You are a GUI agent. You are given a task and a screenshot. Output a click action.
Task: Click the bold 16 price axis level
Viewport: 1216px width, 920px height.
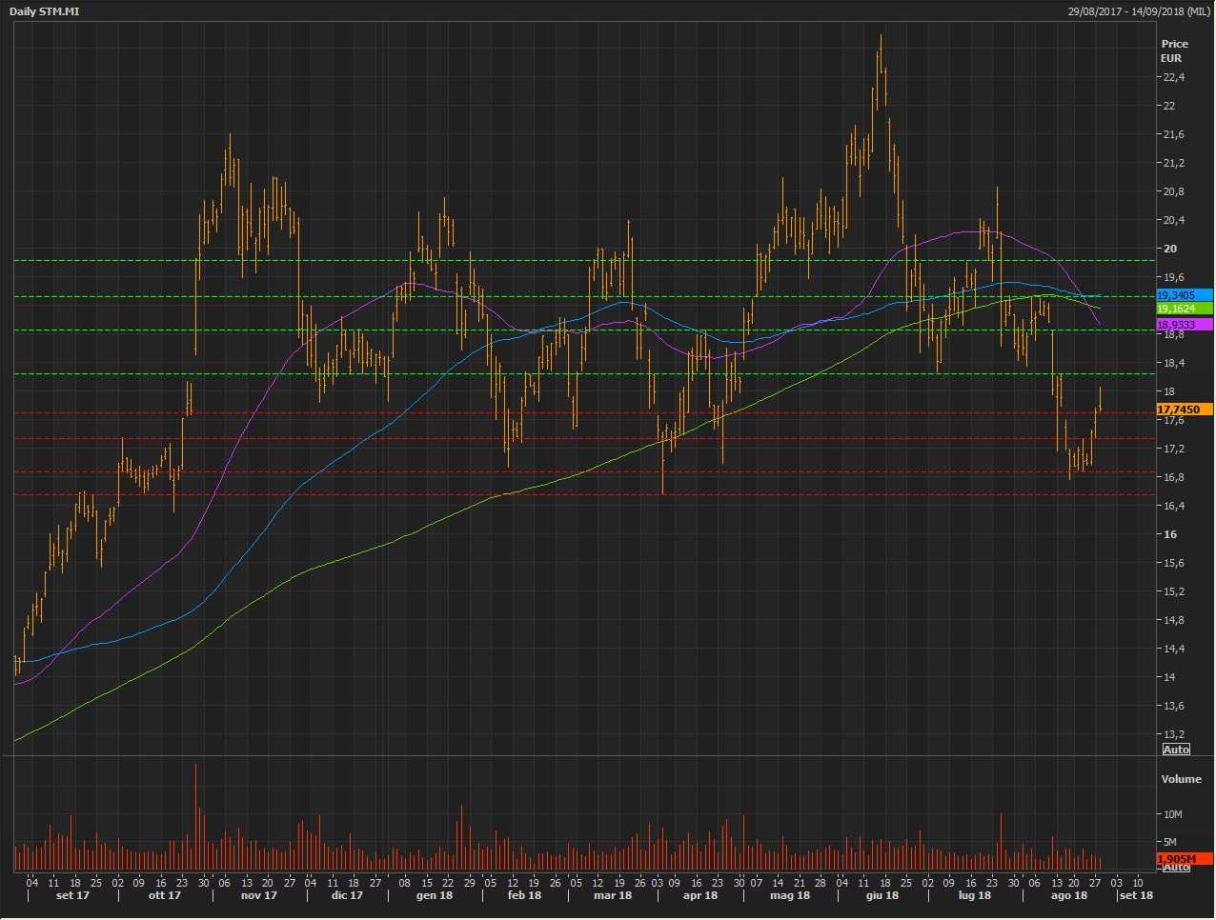[x=1169, y=534]
